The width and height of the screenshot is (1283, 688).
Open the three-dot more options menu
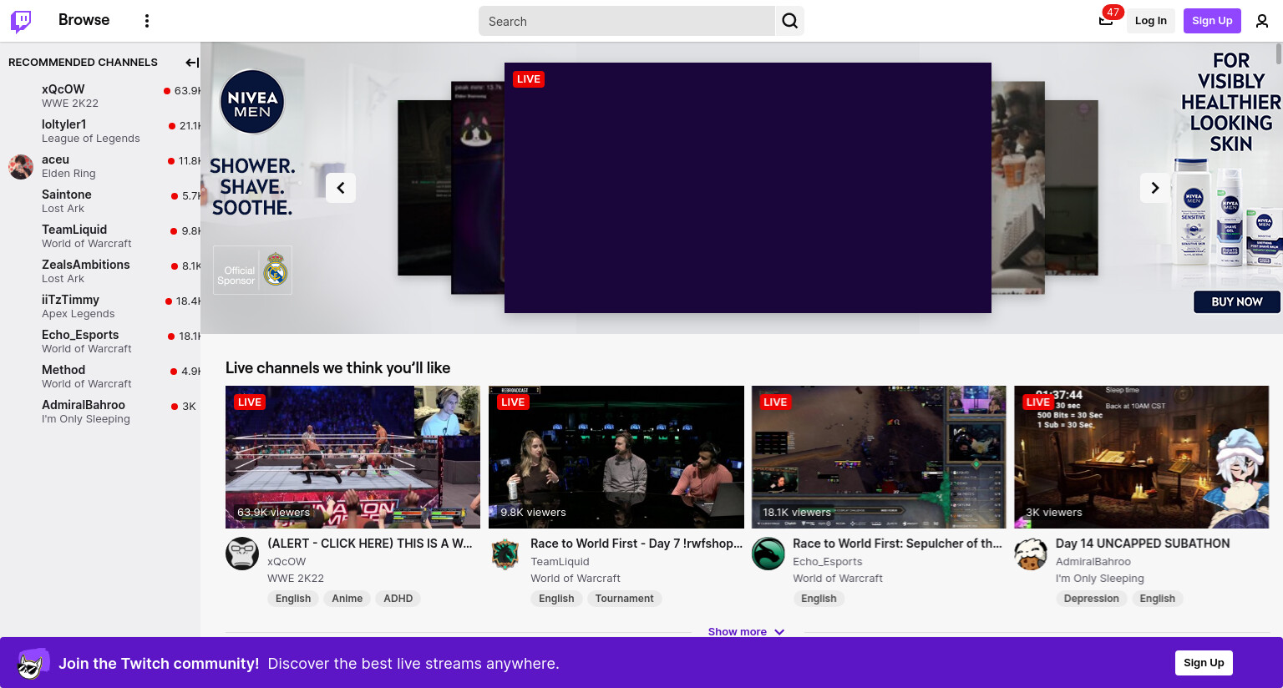tap(147, 21)
